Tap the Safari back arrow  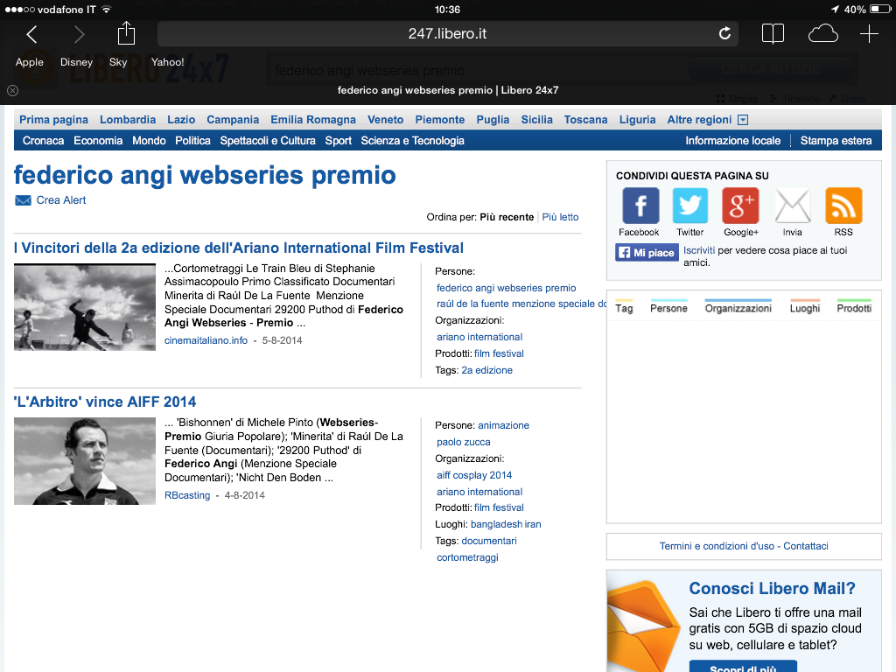[x=32, y=34]
